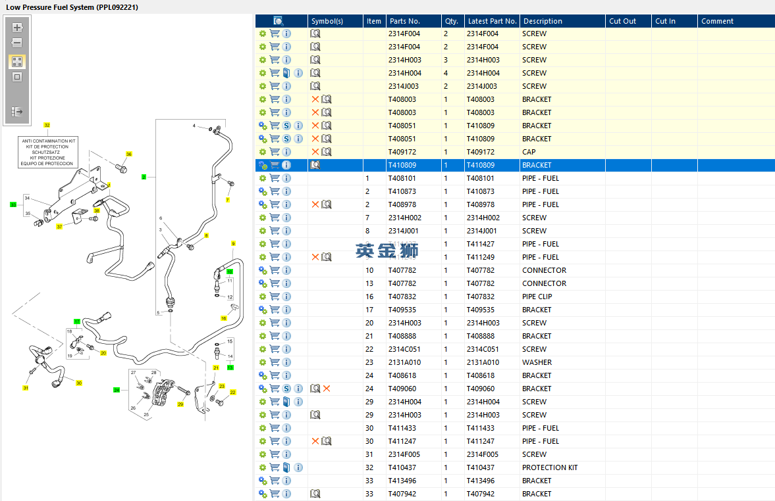Sort by the Description column header

pos(562,21)
